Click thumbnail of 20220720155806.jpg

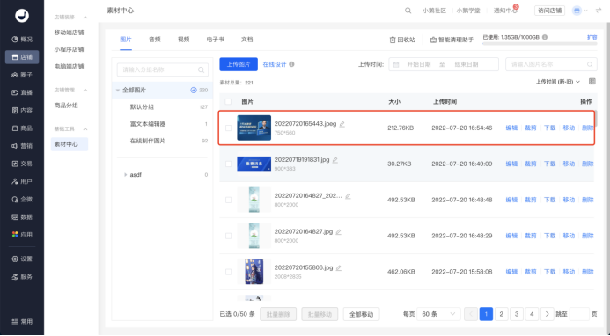coord(254,272)
